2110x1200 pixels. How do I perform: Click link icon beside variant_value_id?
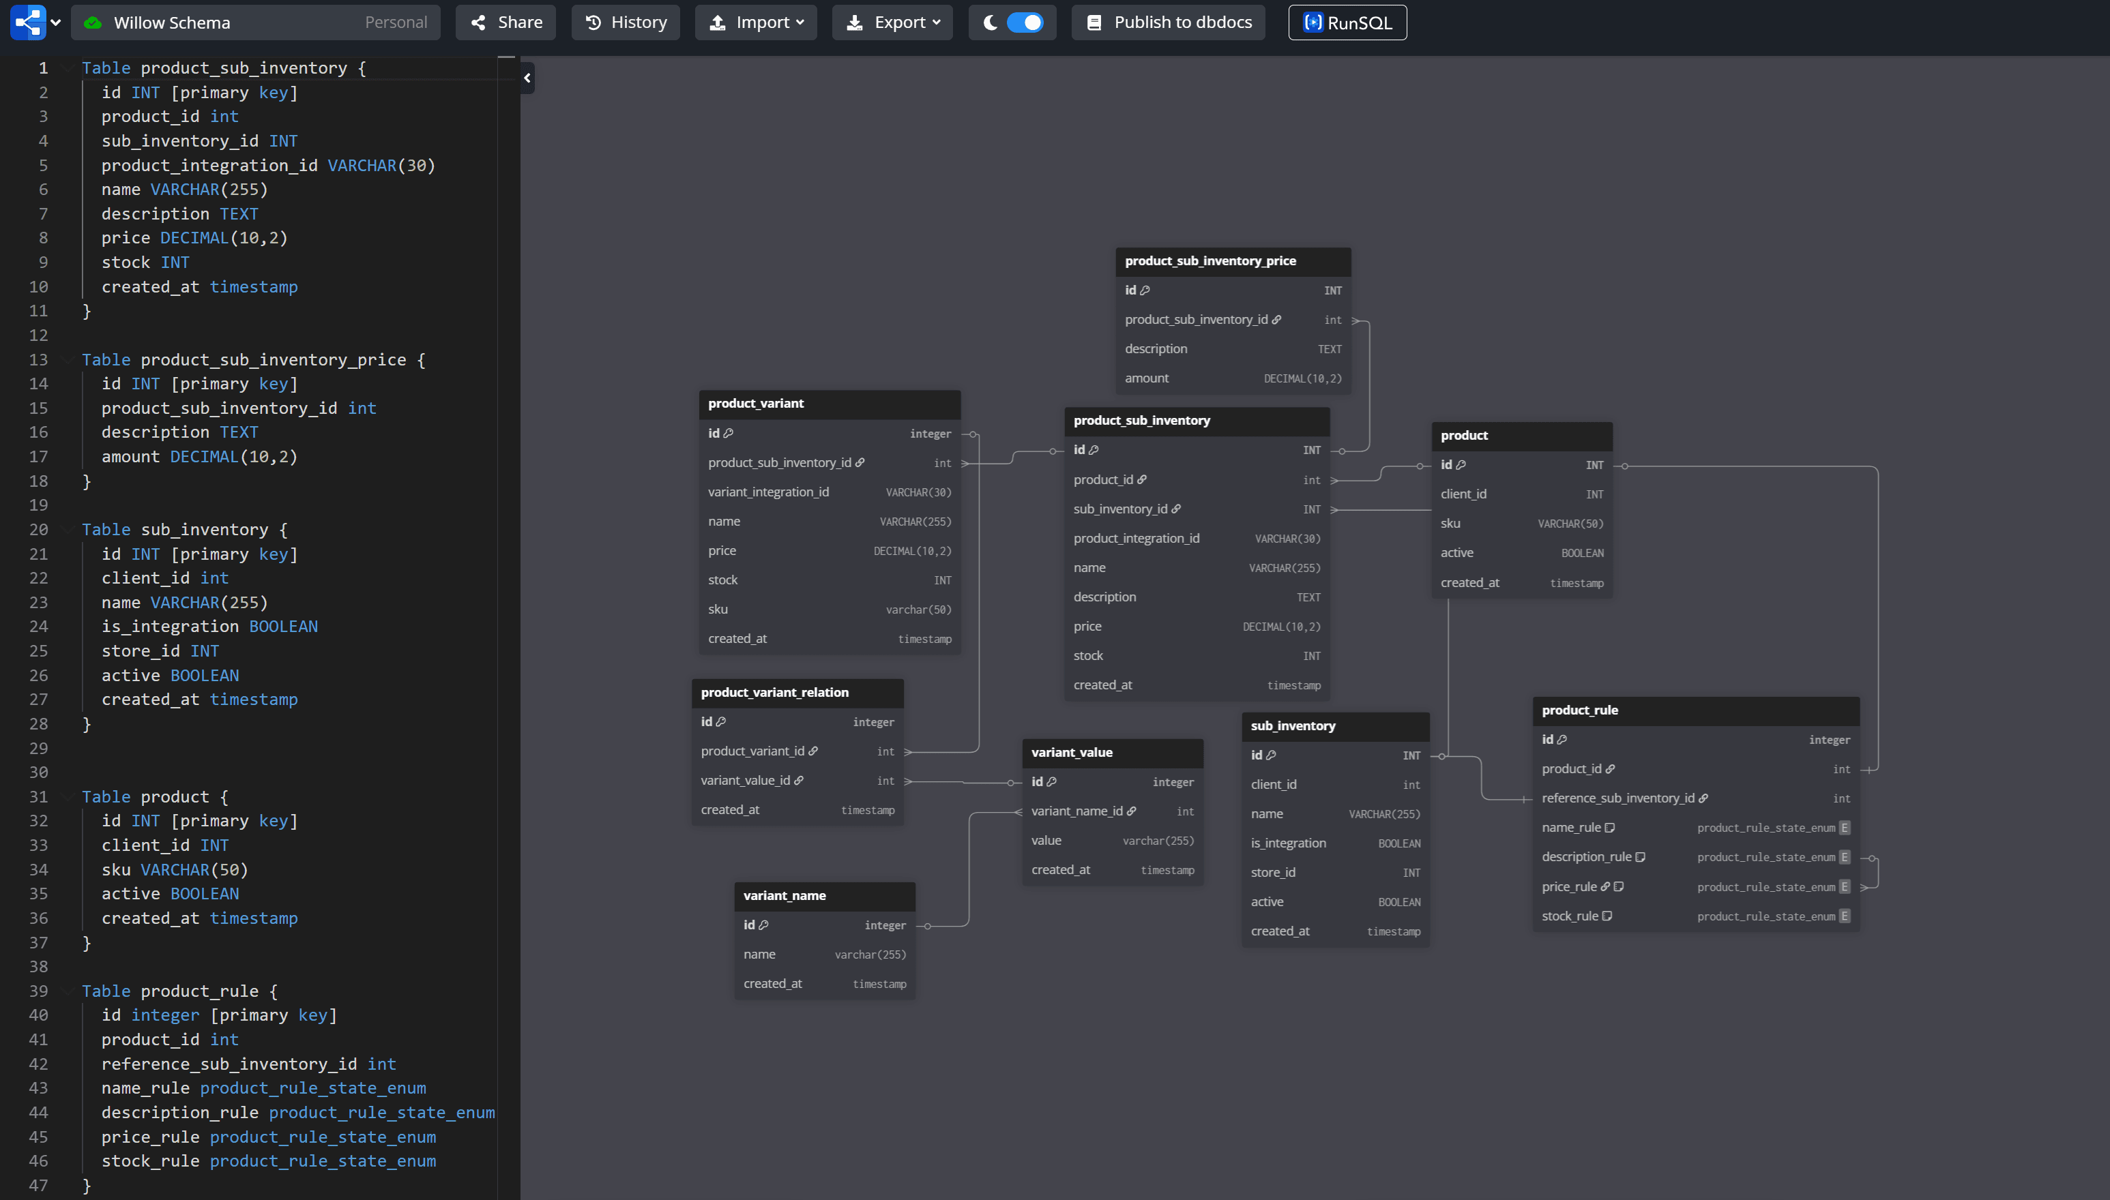coord(798,781)
